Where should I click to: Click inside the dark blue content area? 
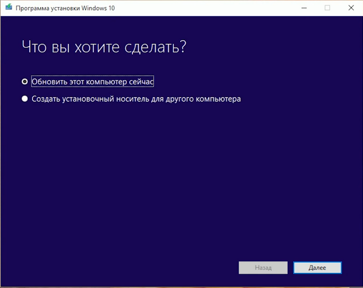pyautogui.click(x=181, y=181)
